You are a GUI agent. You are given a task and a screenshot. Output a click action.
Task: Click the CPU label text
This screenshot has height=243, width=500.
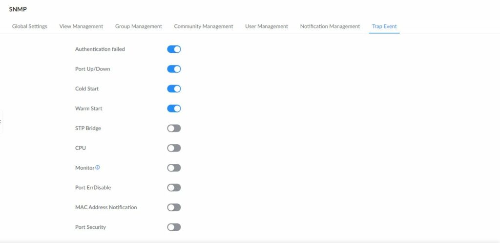point(81,148)
